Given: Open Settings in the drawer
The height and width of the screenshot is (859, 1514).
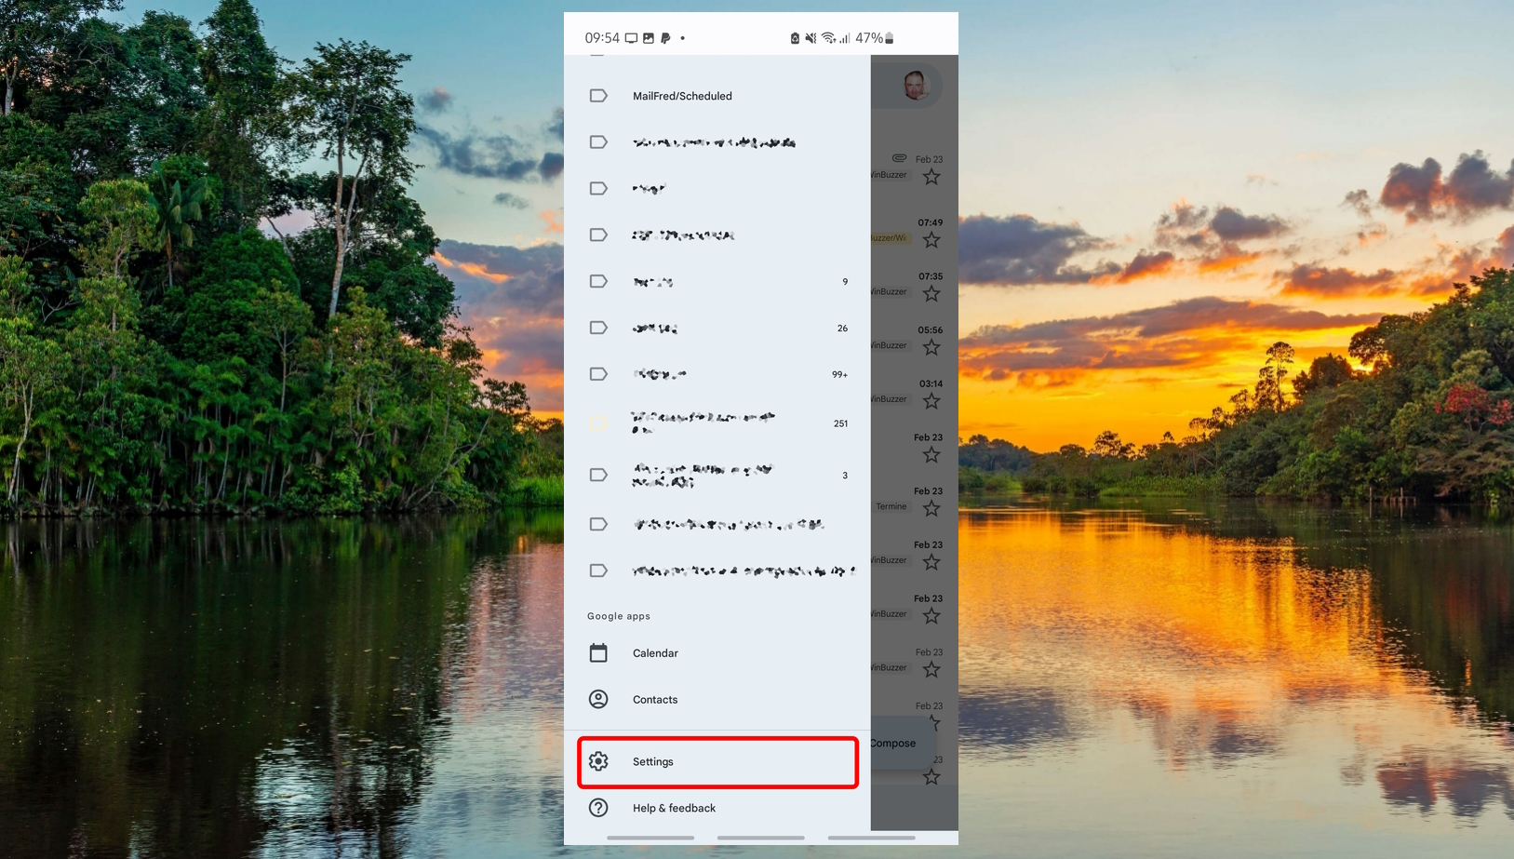Looking at the screenshot, I should [717, 762].
